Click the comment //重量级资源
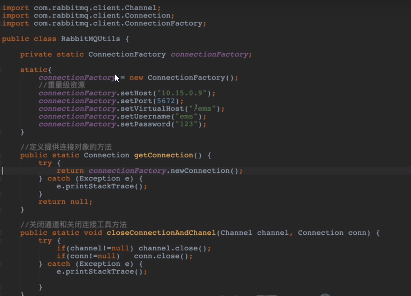The width and height of the screenshot is (411, 296). tap(61, 85)
